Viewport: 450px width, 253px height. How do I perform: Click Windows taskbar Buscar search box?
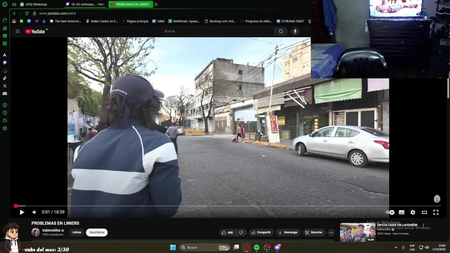pyautogui.click(x=205, y=247)
